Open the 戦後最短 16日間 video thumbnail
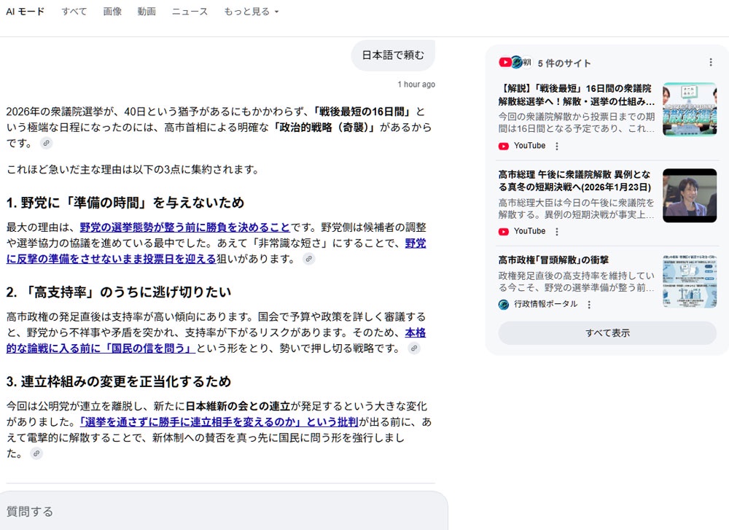The image size is (729, 530). (x=689, y=109)
